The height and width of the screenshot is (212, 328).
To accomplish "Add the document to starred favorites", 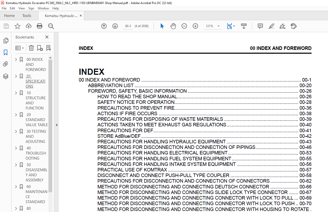I will click(x=17, y=26).
